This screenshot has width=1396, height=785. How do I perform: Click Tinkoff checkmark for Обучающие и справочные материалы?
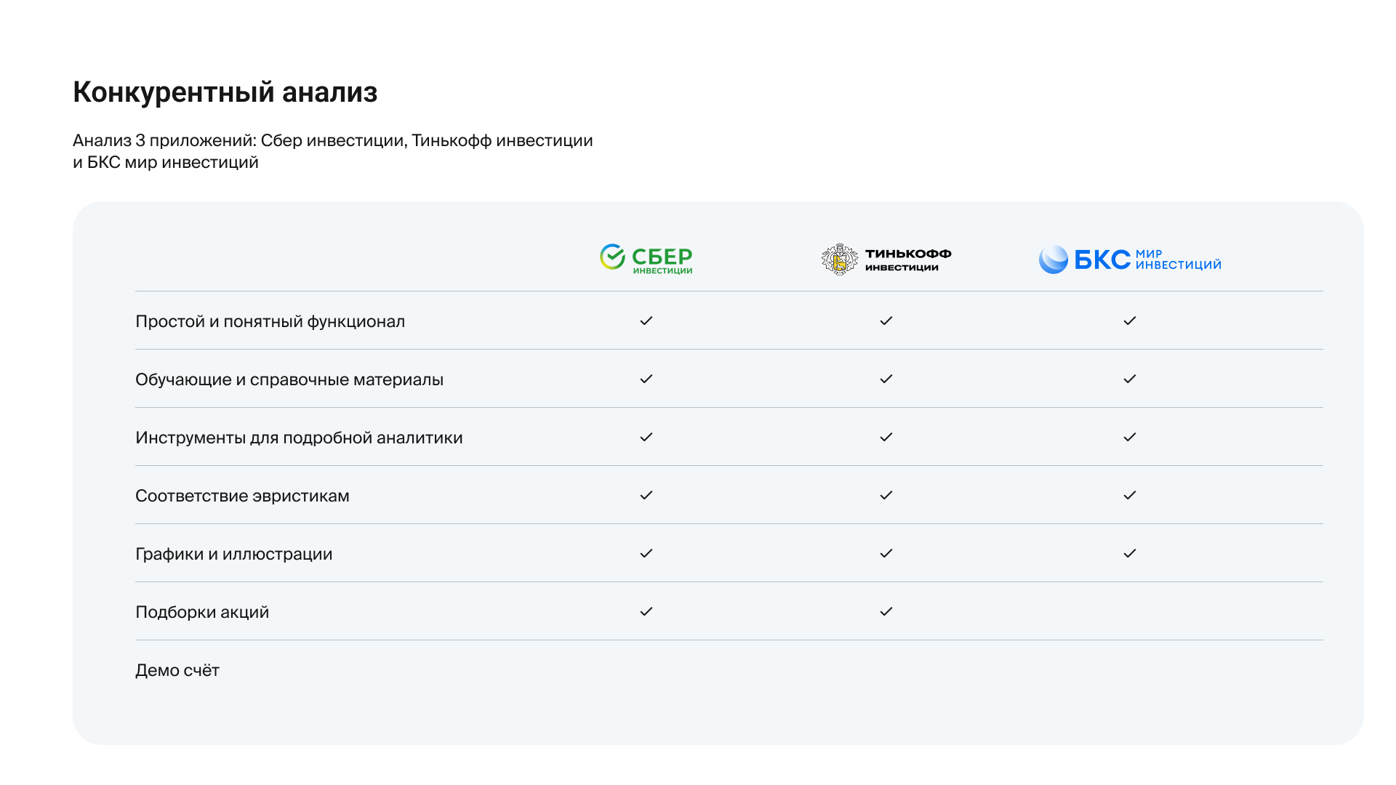(x=886, y=379)
